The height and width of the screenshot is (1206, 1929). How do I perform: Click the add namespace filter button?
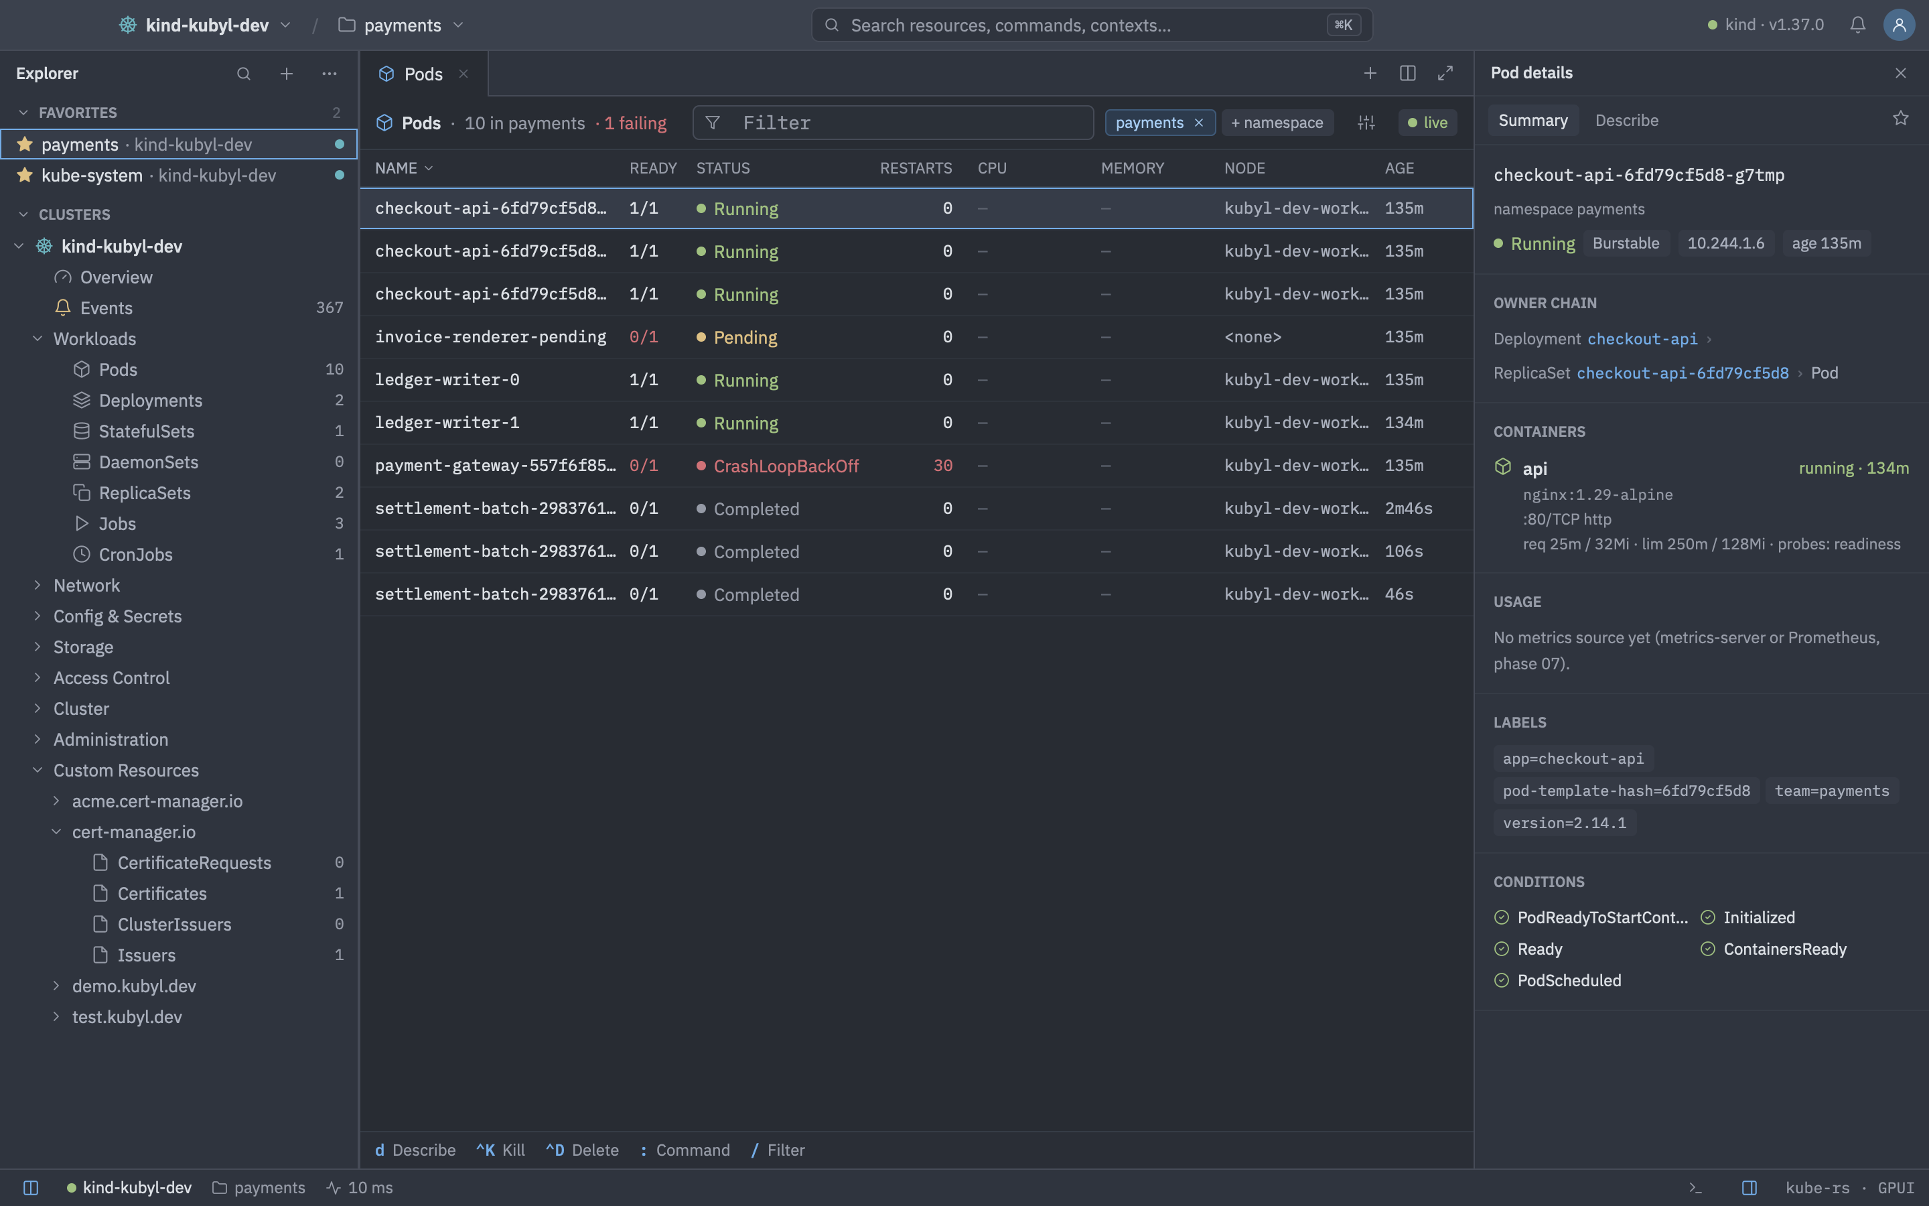pyautogui.click(x=1277, y=123)
